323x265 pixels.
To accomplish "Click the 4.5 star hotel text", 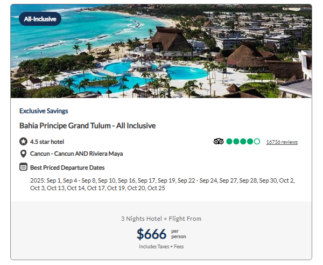I will pos(47,142).
